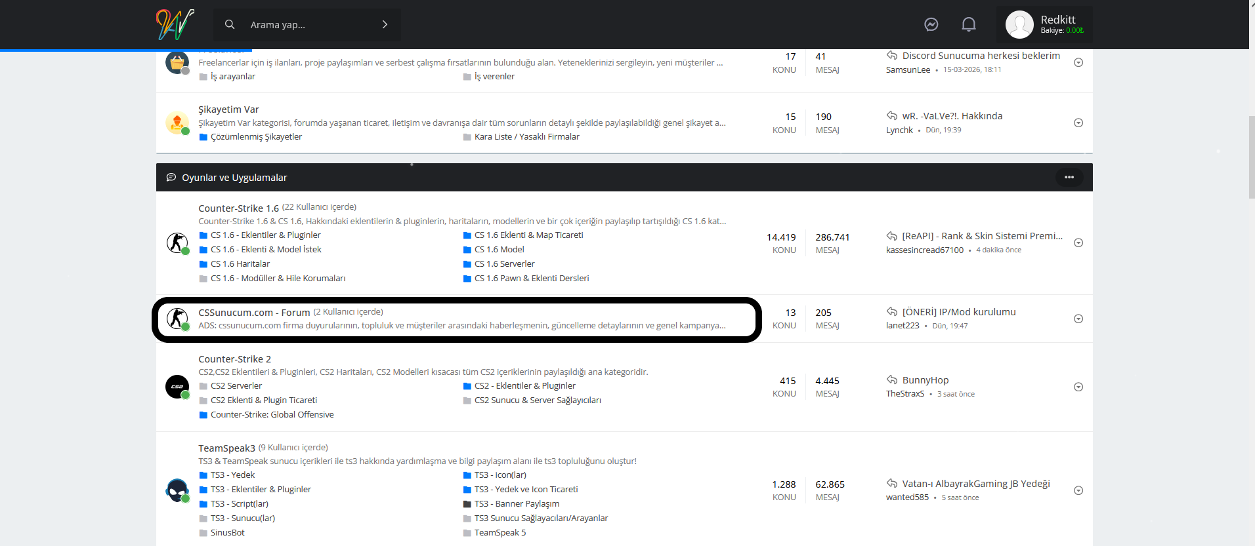Image resolution: width=1255 pixels, height=546 pixels.
Task: Click folder icon next to CS 1.6 Model
Action: click(467, 250)
